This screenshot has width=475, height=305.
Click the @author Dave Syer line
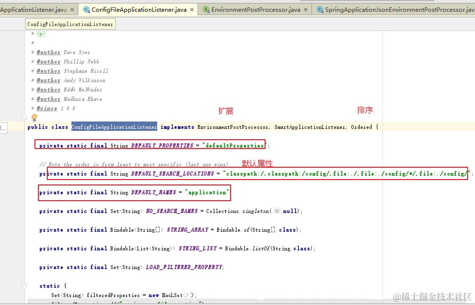click(61, 52)
